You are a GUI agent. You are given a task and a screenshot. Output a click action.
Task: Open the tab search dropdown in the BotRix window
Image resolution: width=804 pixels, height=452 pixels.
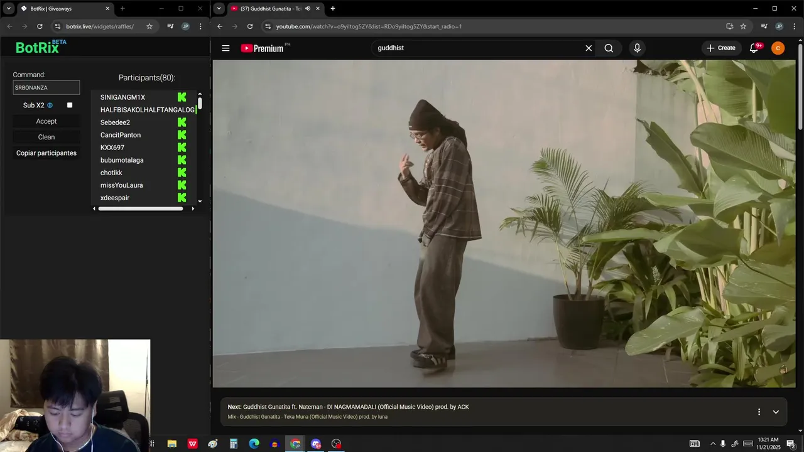[8, 9]
